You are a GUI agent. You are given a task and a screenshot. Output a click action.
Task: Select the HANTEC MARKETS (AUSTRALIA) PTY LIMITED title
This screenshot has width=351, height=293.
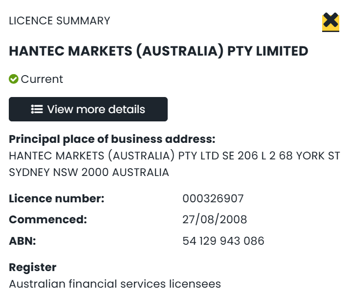tap(158, 51)
